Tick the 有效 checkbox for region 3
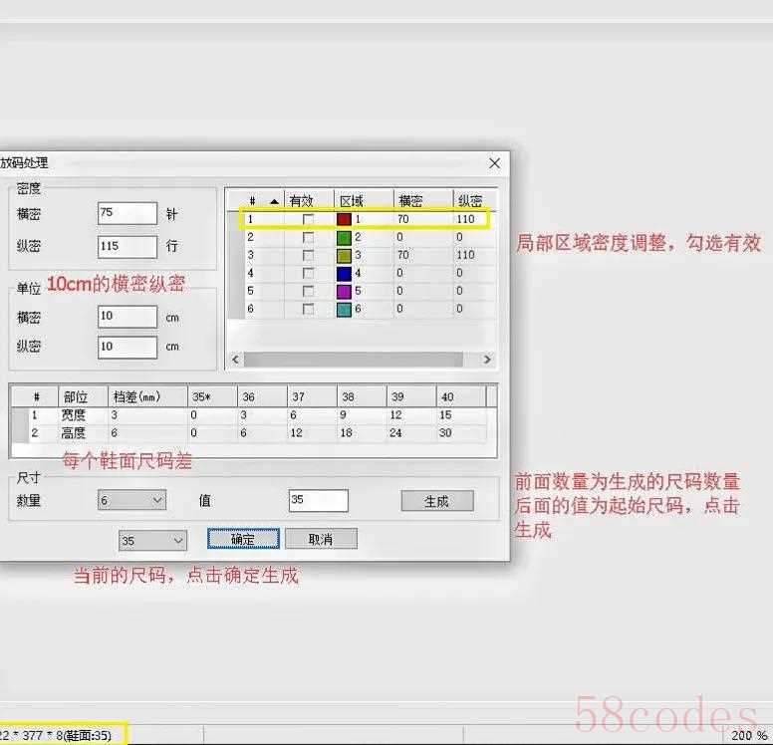Screen dimensions: 773x745 click(x=309, y=256)
